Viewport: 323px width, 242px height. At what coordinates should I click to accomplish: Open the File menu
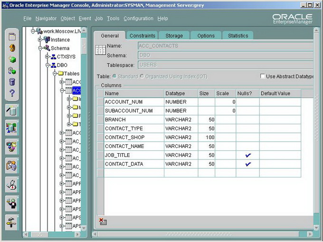27,19
